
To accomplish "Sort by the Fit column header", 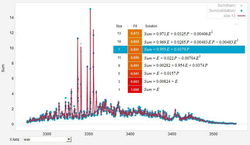I will 135,26.
